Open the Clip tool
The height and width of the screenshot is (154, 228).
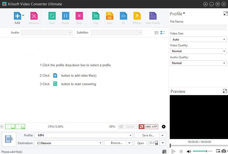[96, 16]
